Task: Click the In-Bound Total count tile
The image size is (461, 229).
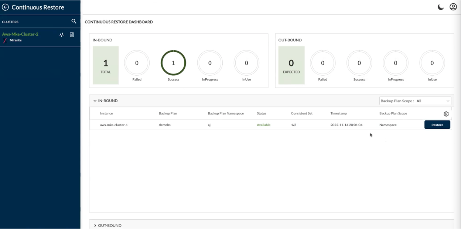Action: pos(106,65)
